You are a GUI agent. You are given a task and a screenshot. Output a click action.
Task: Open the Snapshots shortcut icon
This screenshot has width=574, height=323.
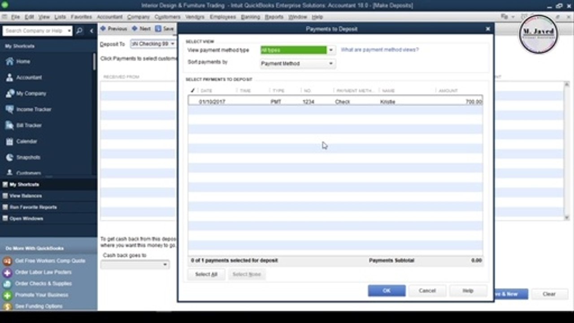point(9,157)
